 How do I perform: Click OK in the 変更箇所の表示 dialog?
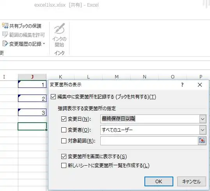point(159,182)
